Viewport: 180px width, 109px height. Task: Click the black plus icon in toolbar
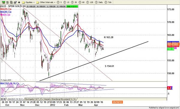pos(19,2)
